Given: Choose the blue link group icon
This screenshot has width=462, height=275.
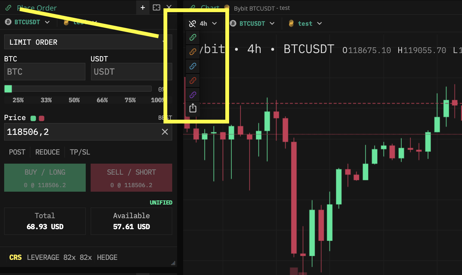Looking at the screenshot, I should [x=193, y=66].
